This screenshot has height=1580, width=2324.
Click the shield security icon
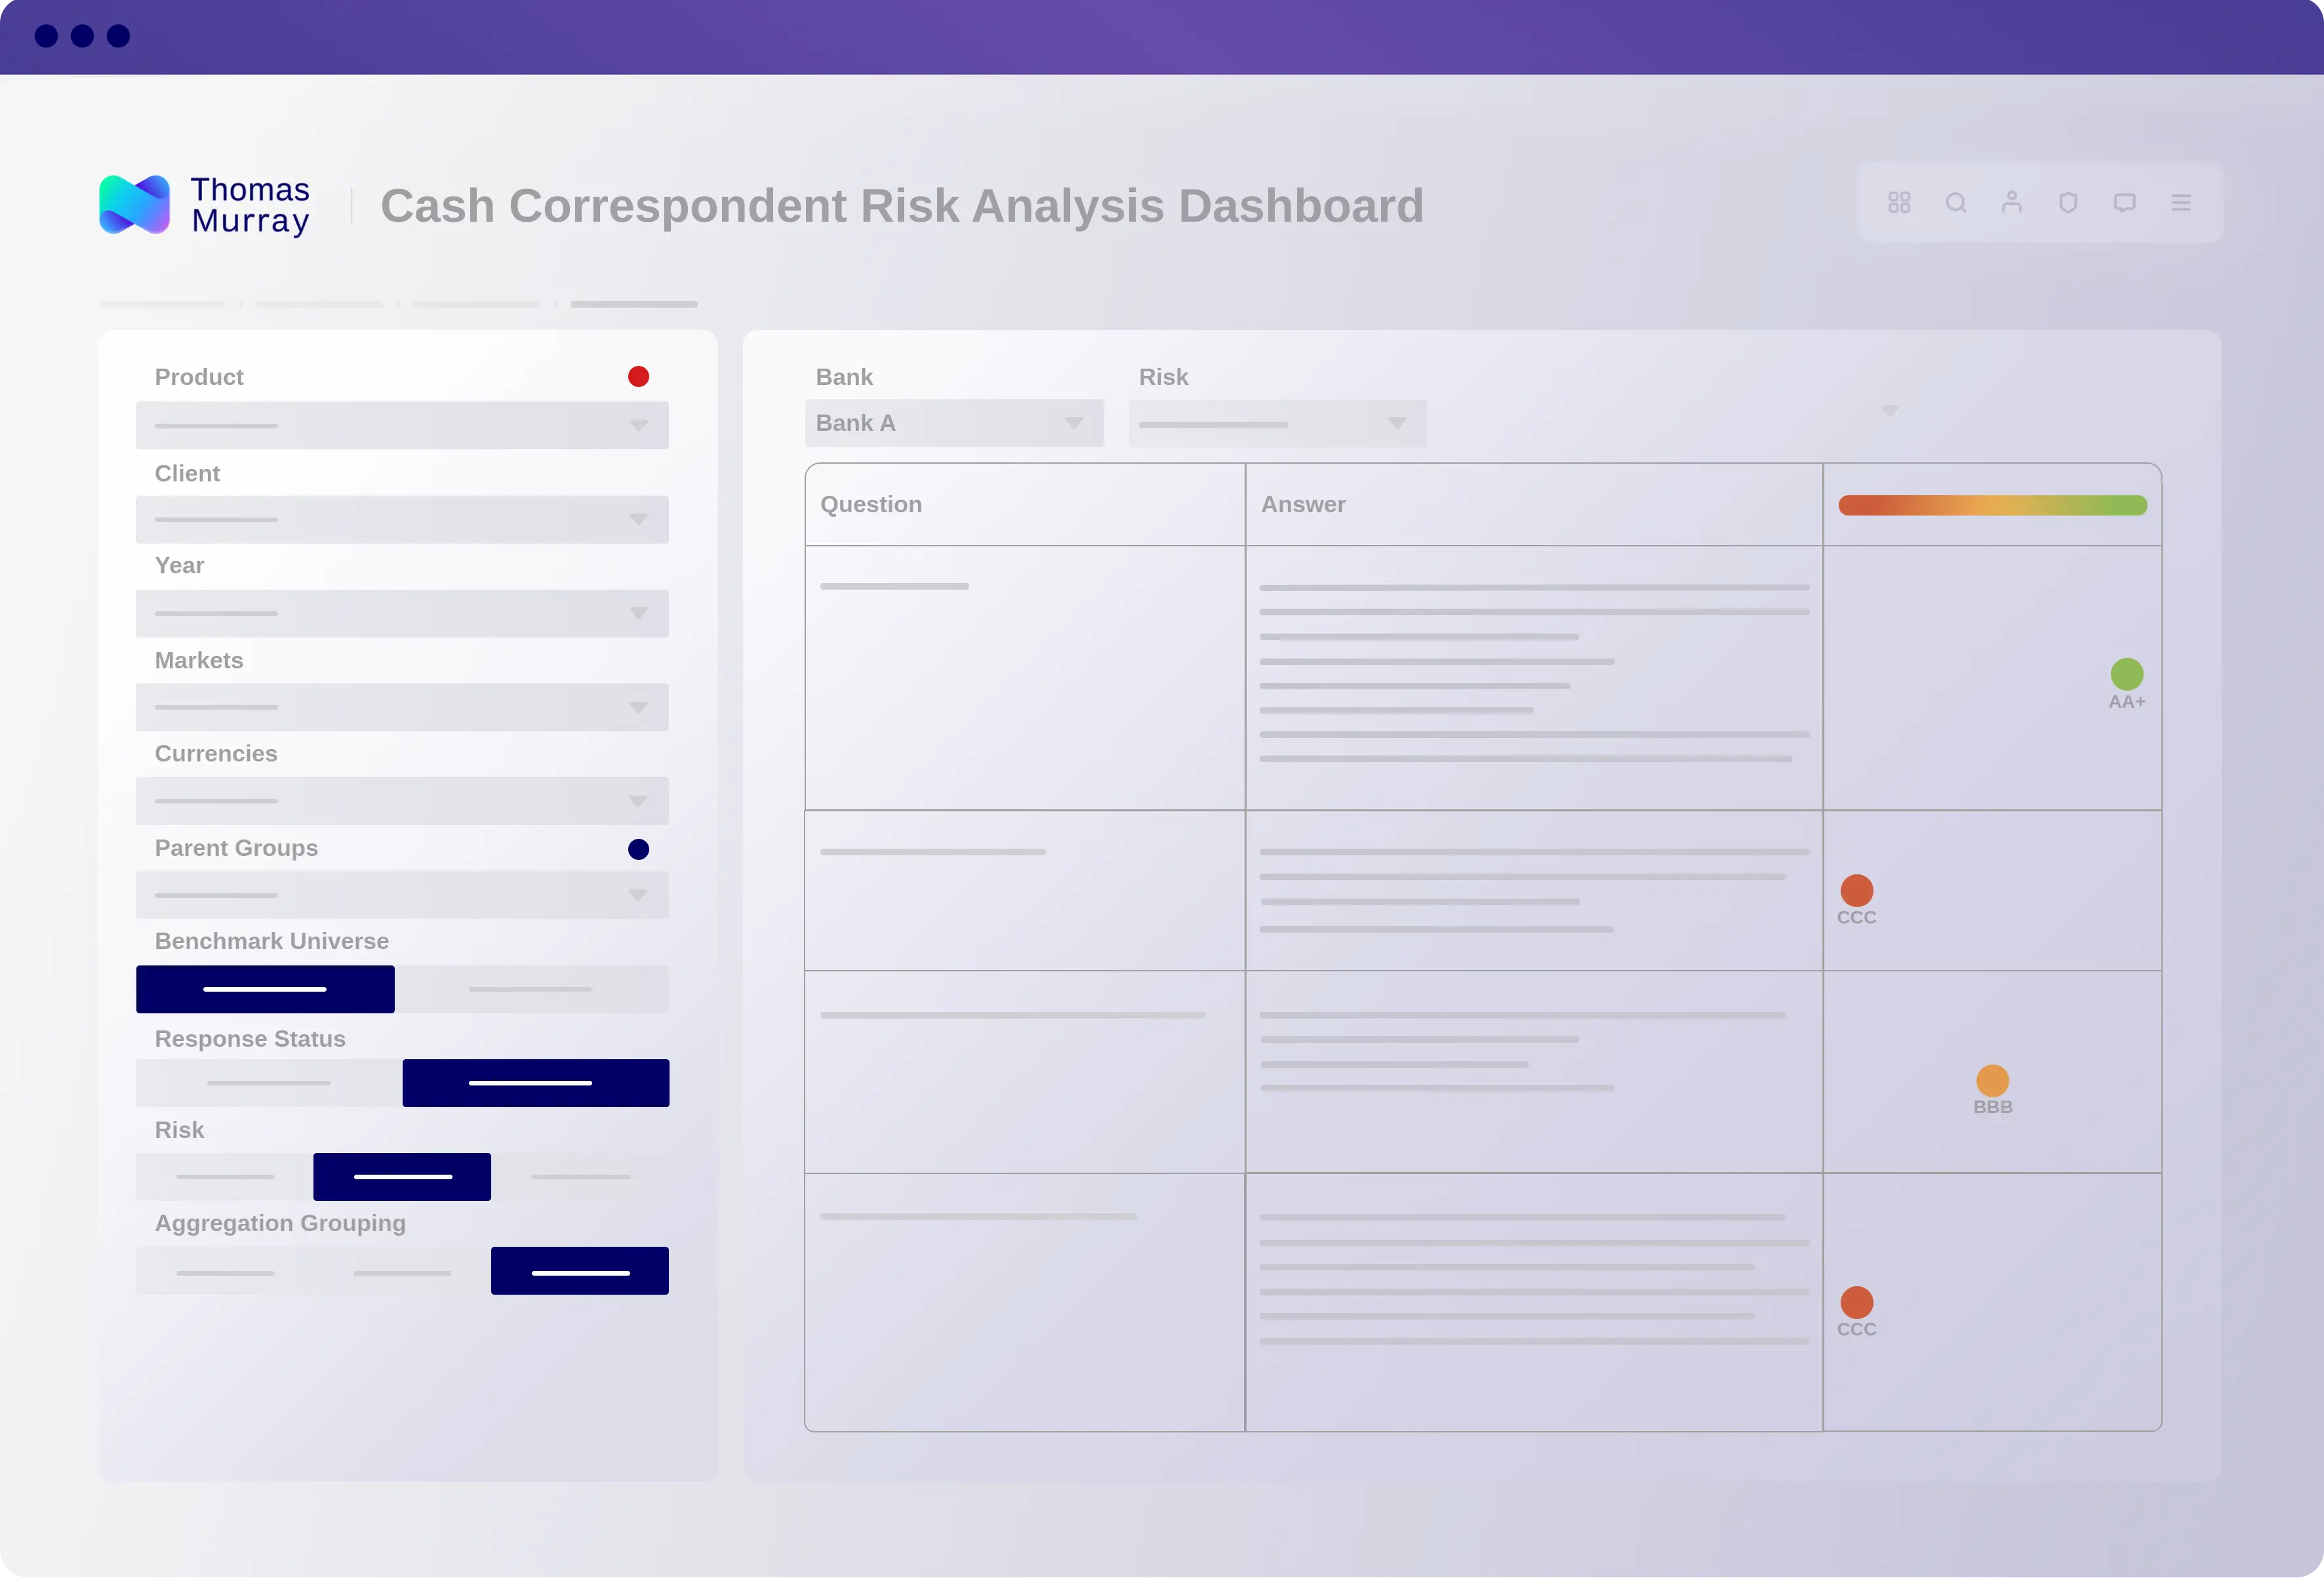point(2068,203)
